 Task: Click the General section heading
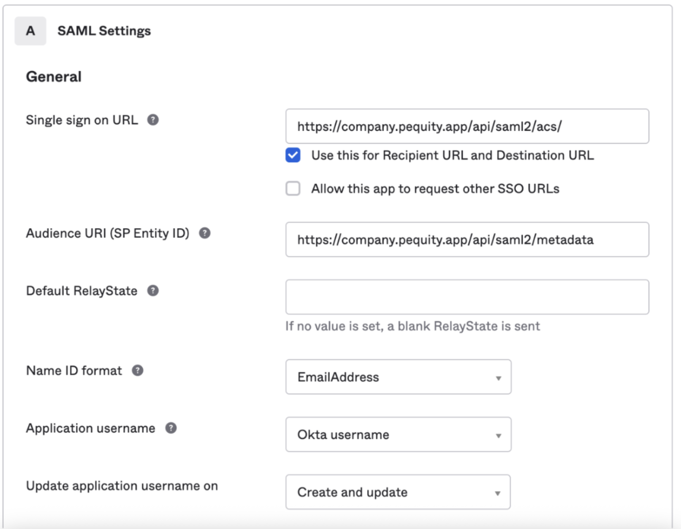point(54,77)
